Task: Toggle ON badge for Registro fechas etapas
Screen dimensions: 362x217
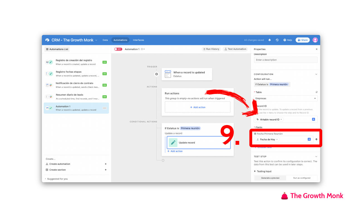Action: point(105,74)
